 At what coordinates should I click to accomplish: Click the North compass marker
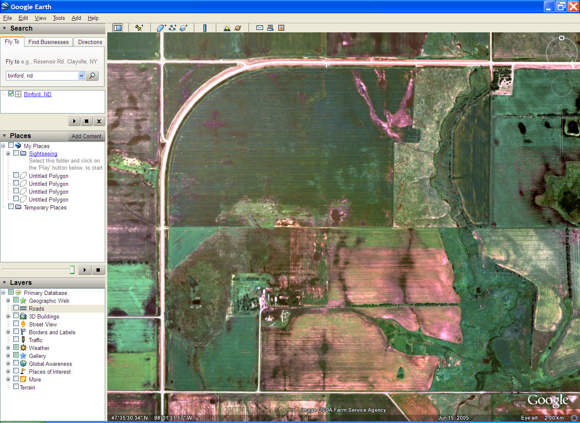pos(562,38)
